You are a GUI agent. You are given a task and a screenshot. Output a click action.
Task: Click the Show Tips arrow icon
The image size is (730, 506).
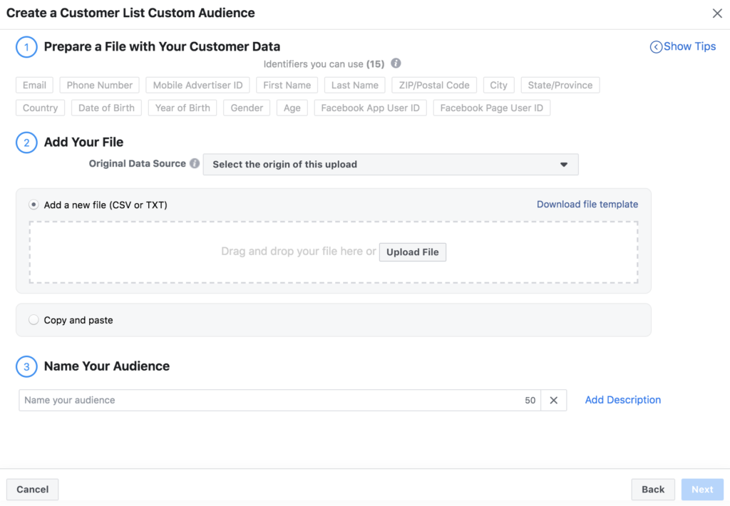point(656,47)
